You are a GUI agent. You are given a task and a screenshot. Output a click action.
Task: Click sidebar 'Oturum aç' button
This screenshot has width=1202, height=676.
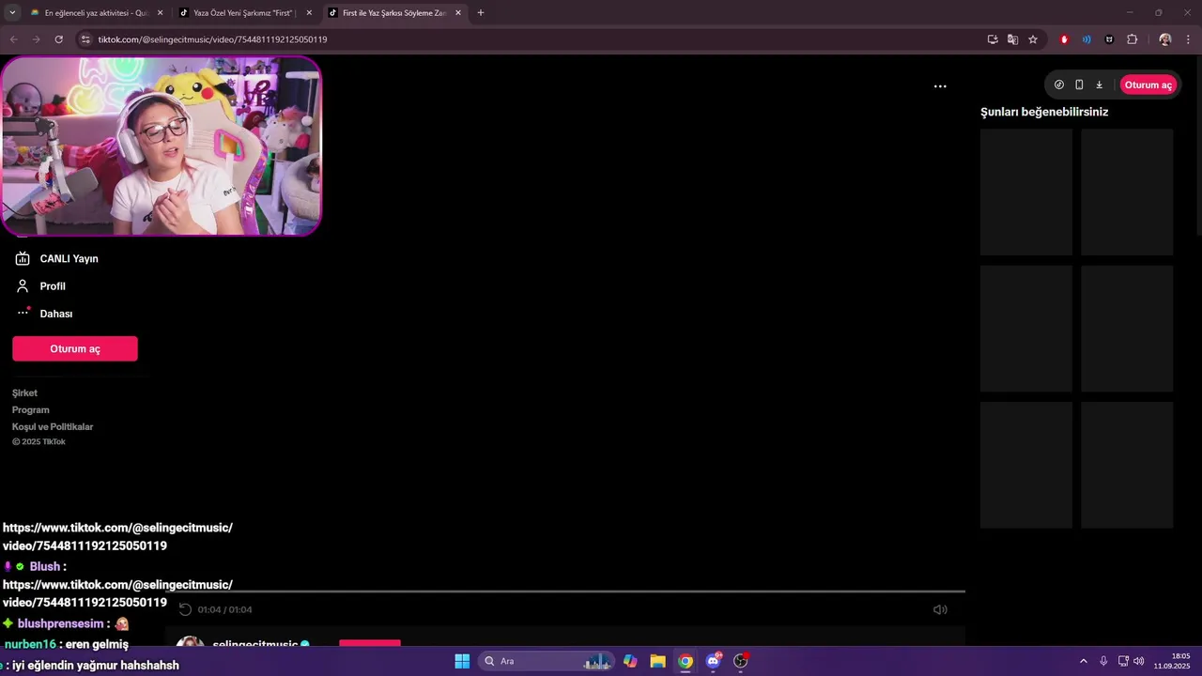pyautogui.click(x=75, y=348)
